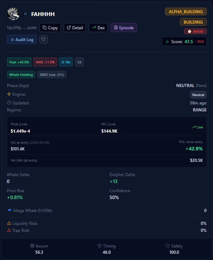Click the Trap Risk warning triangle icon
213x260 pixels.
click(x=9, y=230)
